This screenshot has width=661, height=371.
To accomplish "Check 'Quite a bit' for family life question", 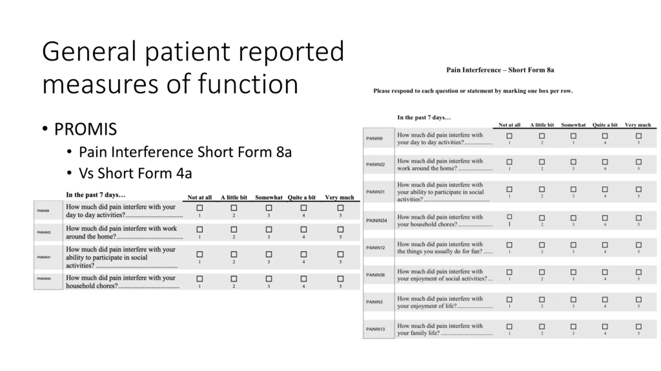I will 605,326.
